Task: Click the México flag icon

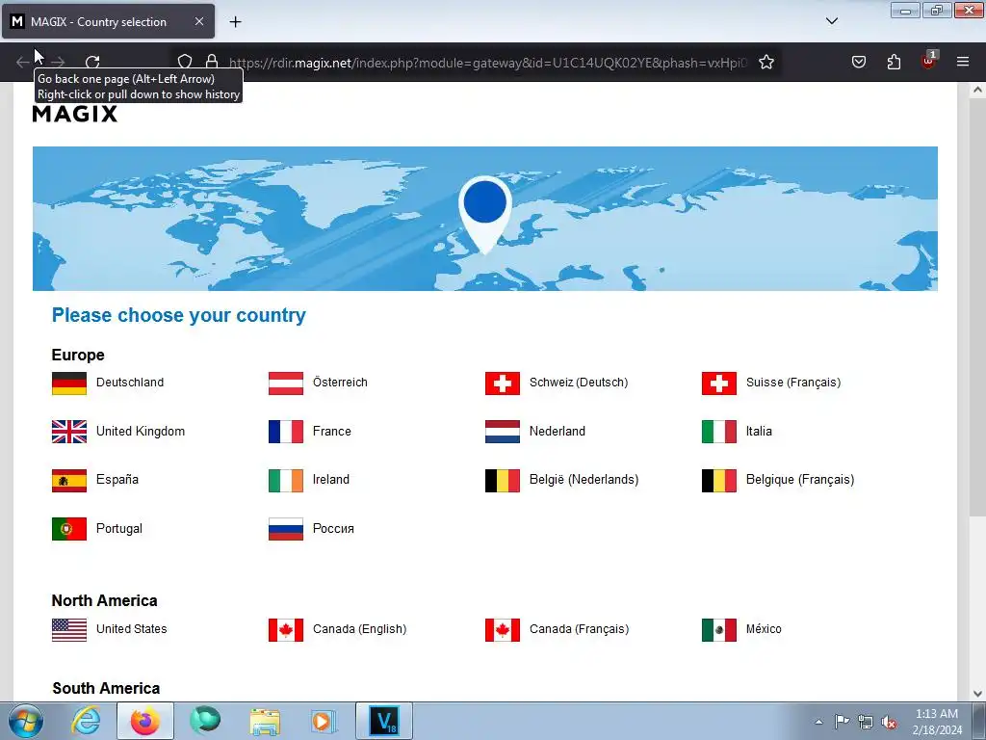Action: pyautogui.click(x=718, y=630)
